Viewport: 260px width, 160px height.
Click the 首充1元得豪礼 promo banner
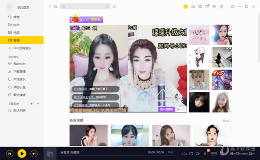(86, 19)
